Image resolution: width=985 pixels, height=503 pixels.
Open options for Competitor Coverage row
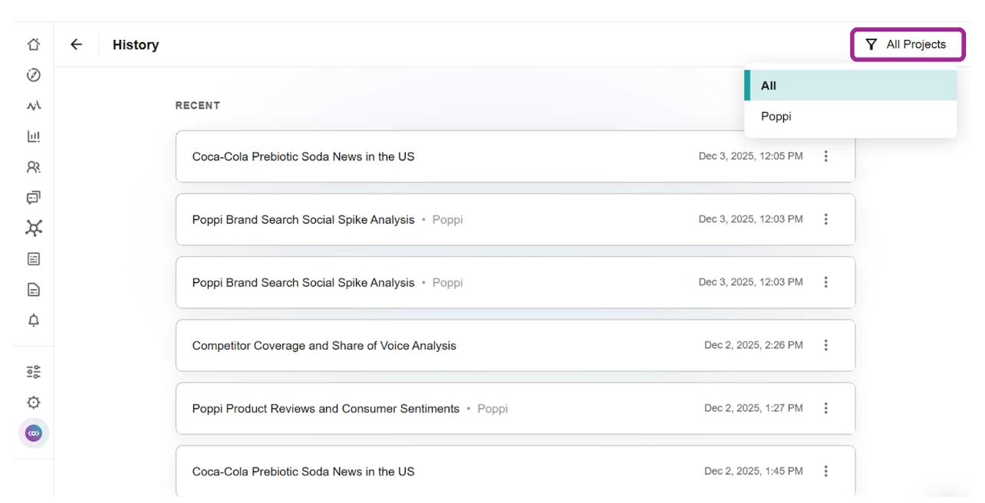pyautogui.click(x=826, y=346)
